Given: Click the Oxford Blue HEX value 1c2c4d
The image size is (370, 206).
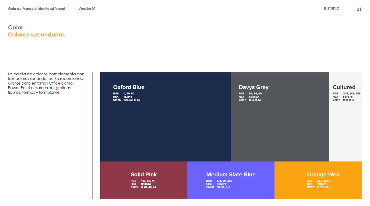Looking at the screenshot, I should [128, 97].
